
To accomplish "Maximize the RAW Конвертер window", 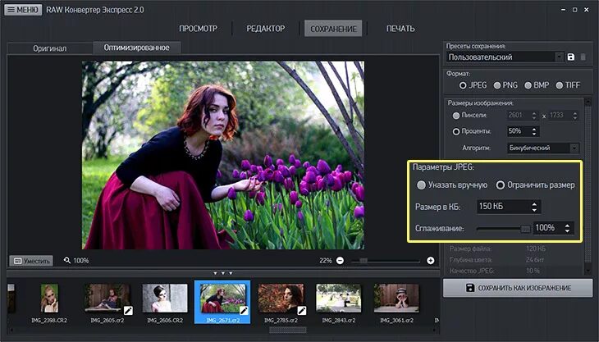I will point(575,10).
